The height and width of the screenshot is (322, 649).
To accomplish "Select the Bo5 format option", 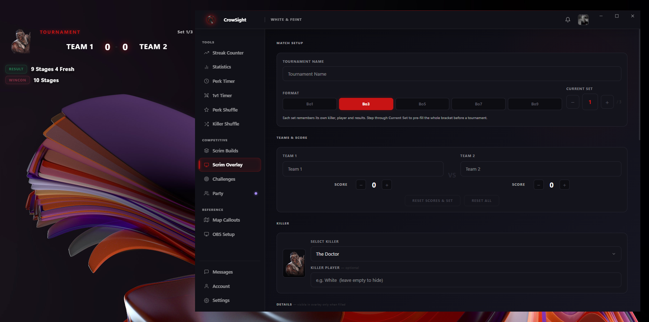I will pyautogui.click(x=422, y=104).
